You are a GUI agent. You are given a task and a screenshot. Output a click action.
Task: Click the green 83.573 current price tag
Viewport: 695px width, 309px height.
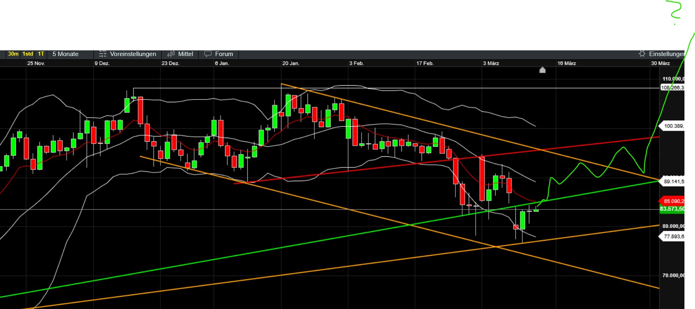pyautogui.click(x=672, y=209)
